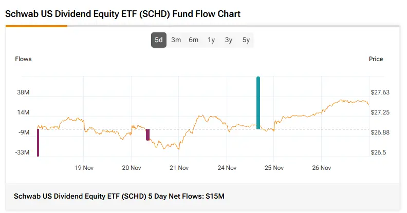Viewport: 407px width, 213px height.
Task: Choose the 5y time range
Action: (246, 40)
